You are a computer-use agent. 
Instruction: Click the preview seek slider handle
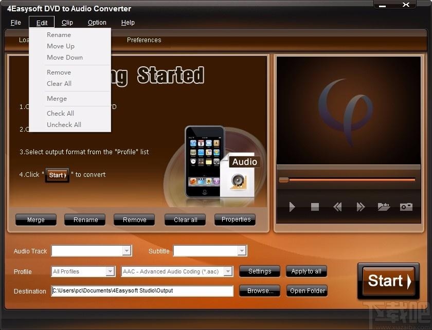(284, 180)
